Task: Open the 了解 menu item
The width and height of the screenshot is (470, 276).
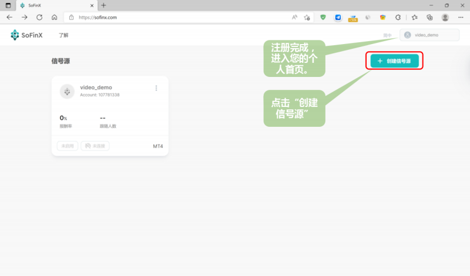Action: (63, 35)
